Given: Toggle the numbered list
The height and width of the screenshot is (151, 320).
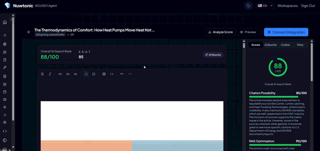Looking at the screenshot, I should [x=94, y=74].
